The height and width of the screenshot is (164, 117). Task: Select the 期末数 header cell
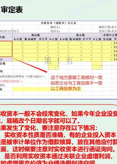click(80, 35)
